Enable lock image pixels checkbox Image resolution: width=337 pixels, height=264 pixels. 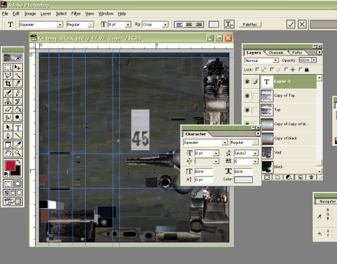tap(272, 69)
